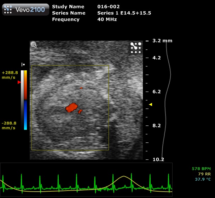Click the 3.2 mm depth label
This screenshot has height=198, width=215.
[162, 41]
